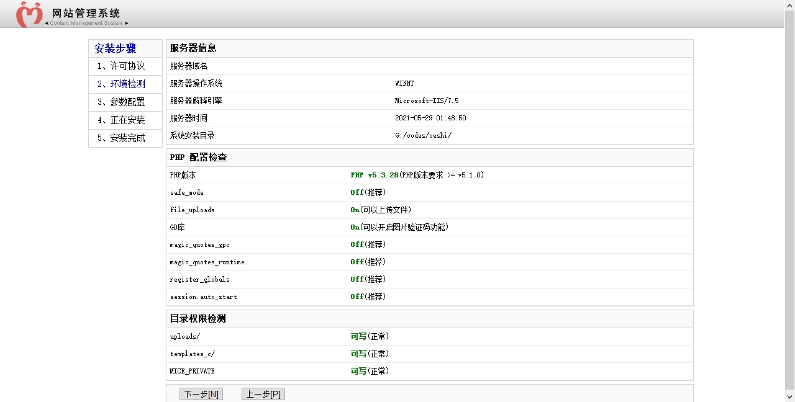
Task: Select step 2、环境检测 in sidebar
Action: point(125,84)
